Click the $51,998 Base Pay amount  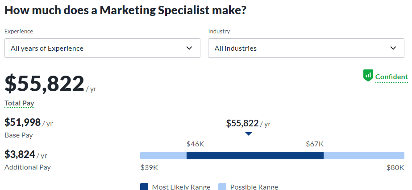pyautogui.click(x=23, y=122)
